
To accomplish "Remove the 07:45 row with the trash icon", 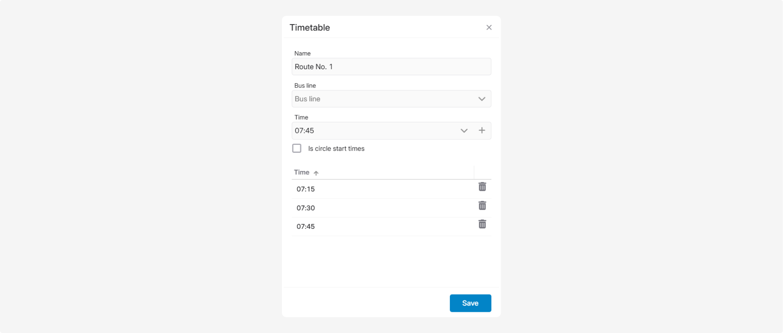I will pos(482,224).
